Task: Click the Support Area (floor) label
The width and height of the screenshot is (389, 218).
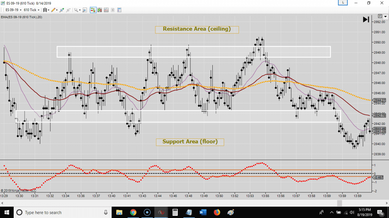Action: pos(190,142)
